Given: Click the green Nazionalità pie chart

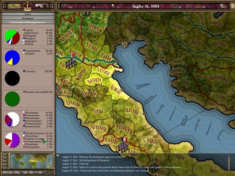Looking at the screenshot, I should pos(12,99).
